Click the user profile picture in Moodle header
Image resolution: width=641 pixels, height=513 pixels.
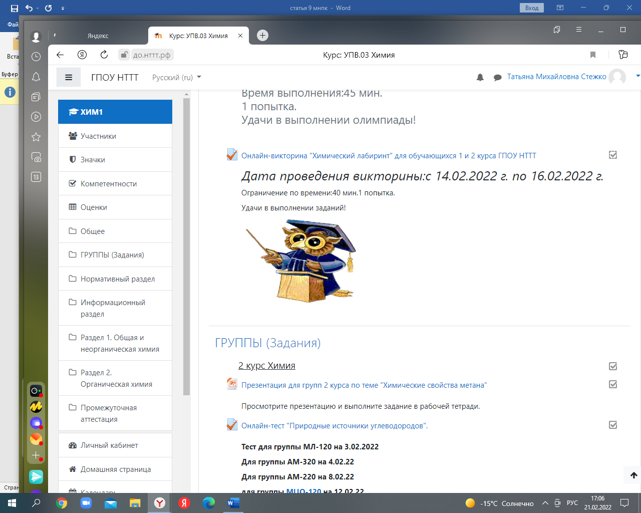tap(617, 77)
